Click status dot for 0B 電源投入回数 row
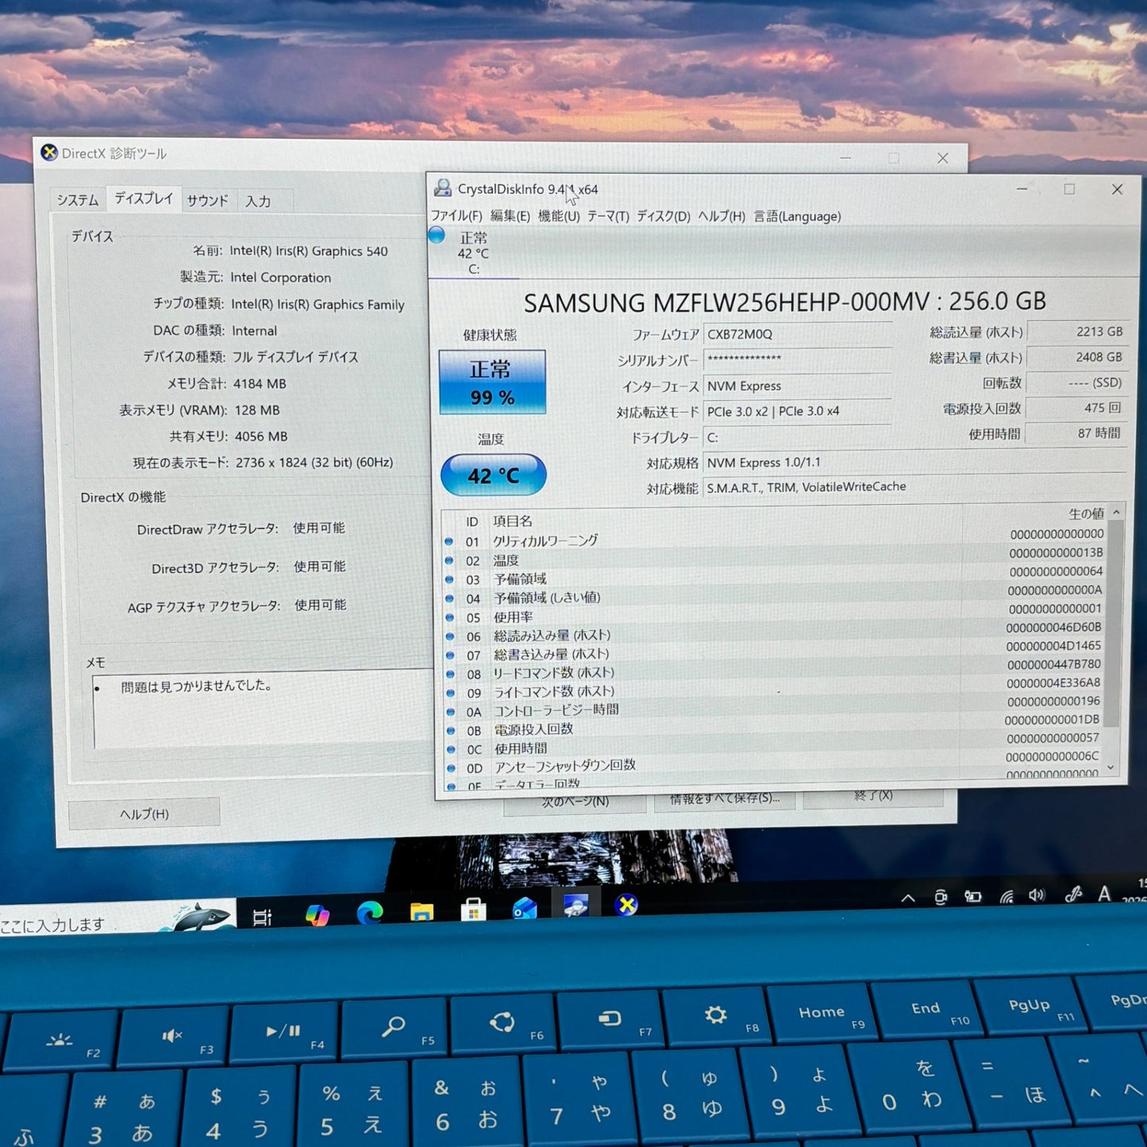 click(x=450, y=730)
